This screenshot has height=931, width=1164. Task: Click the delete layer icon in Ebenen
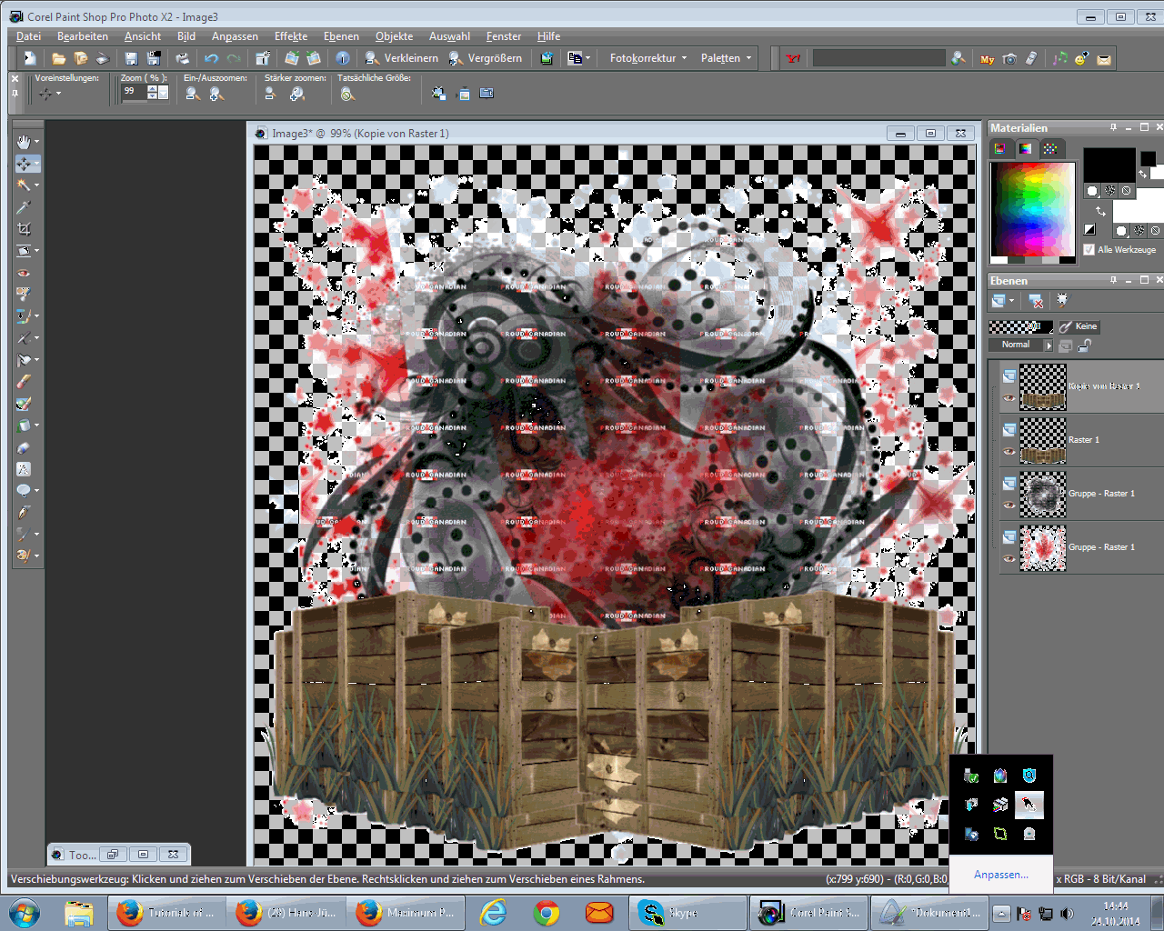coord(1036,301)
